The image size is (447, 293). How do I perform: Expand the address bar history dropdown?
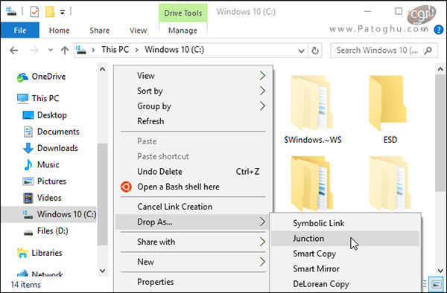click(x=301, y=51)
